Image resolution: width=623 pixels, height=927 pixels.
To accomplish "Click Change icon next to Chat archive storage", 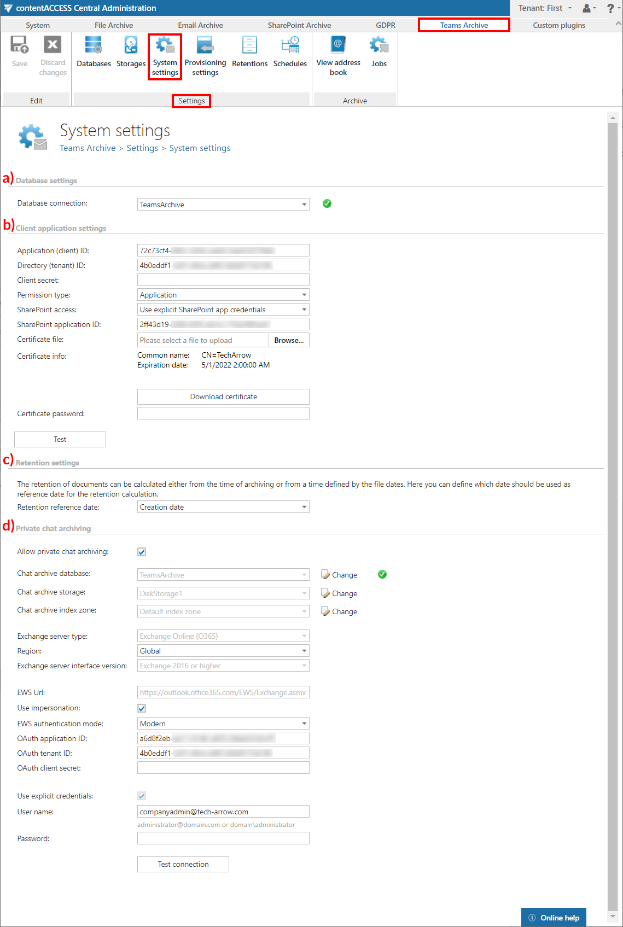I will (326, 593).
